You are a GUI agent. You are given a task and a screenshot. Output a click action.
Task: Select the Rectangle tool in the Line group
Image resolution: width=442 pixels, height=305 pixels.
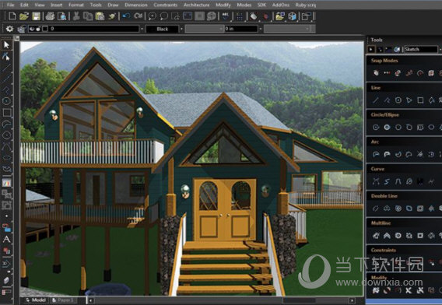(420, 100)
